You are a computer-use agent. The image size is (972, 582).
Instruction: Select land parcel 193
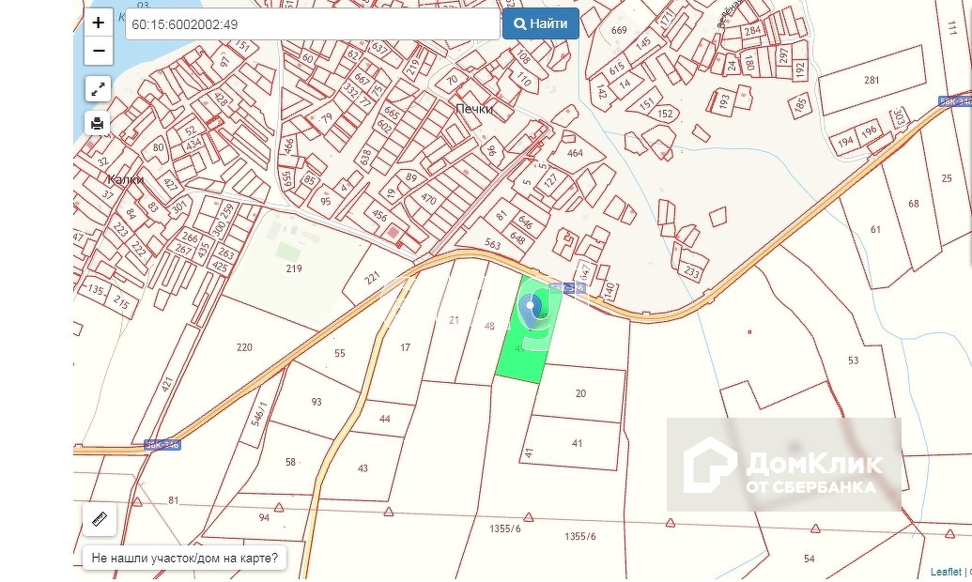pos(725,100)
